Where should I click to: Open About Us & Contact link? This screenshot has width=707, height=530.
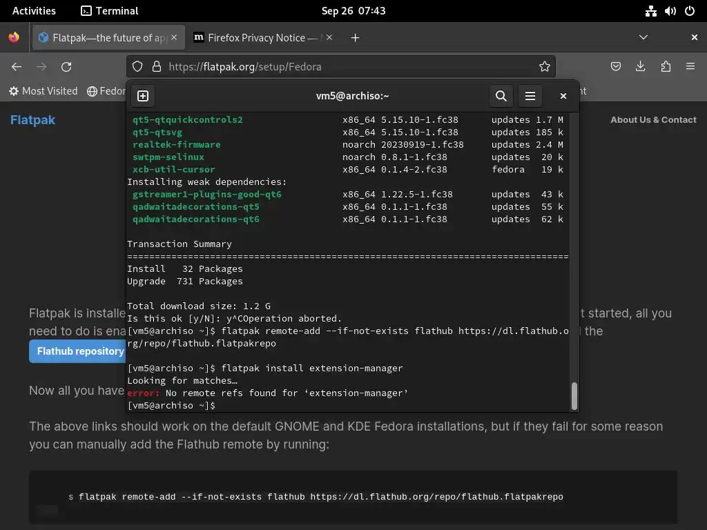(653, 120)
